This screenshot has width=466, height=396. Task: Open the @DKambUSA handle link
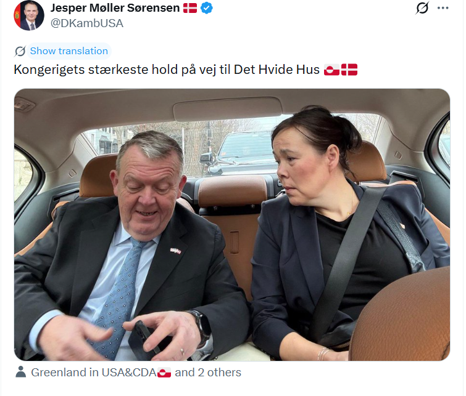87,23
